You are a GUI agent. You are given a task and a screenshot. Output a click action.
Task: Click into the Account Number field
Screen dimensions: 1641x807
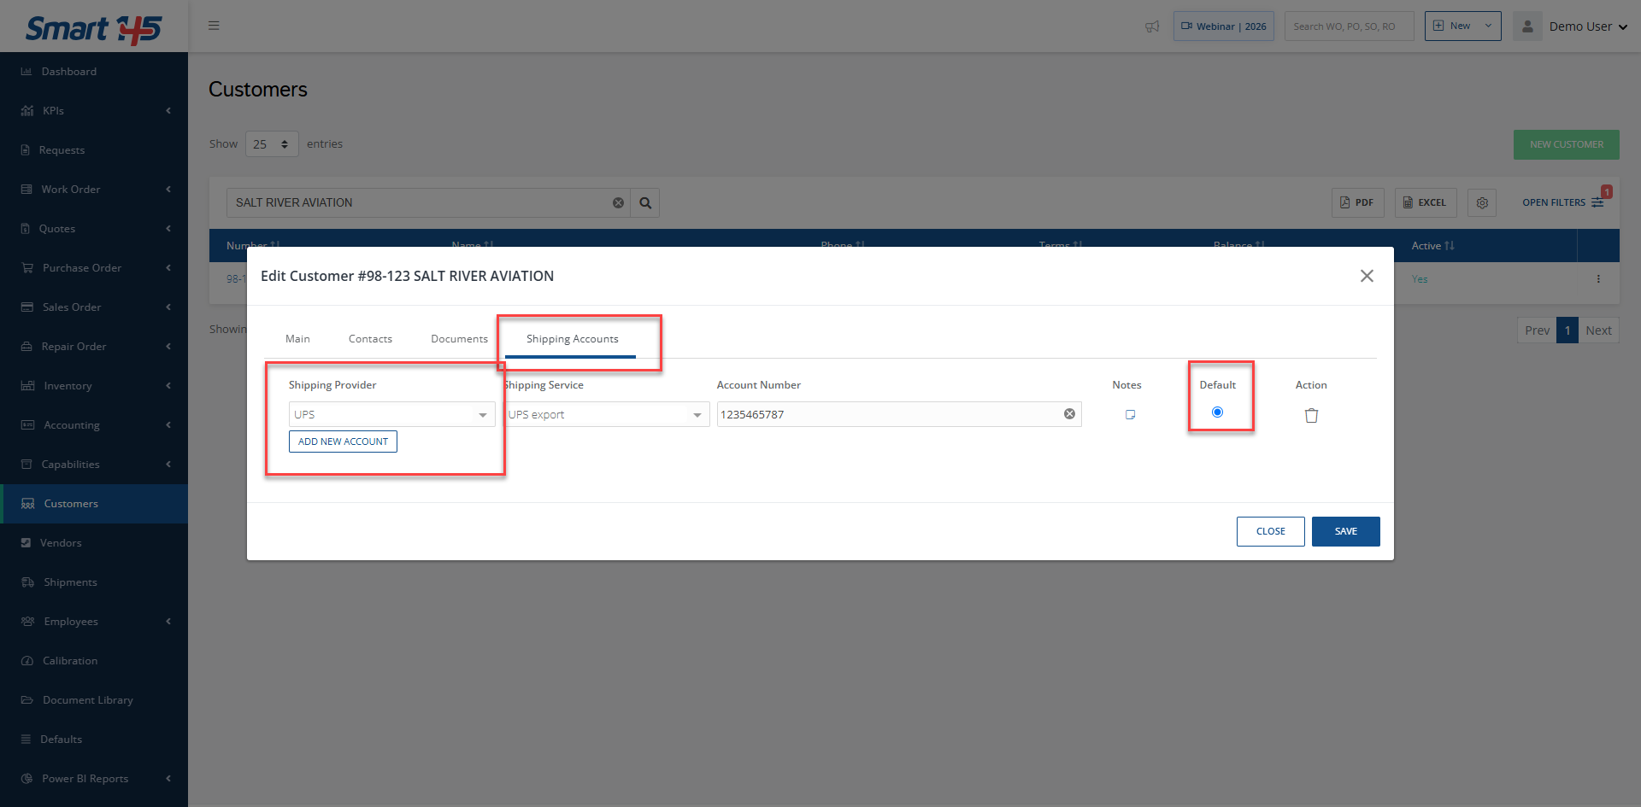[x=889, y=414]
